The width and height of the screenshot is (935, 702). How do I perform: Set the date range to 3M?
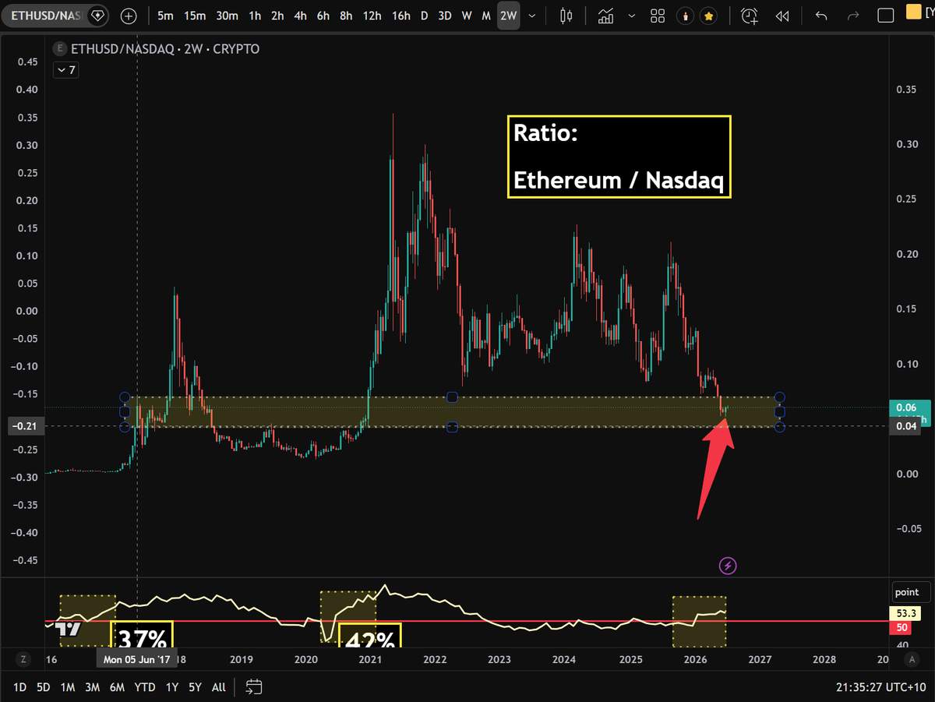[92, 687]
